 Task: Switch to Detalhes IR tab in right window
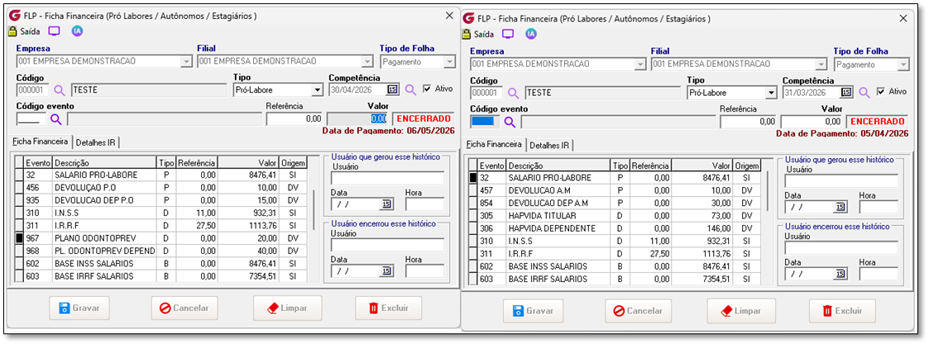pyautogui.click(x=549, y=146)
